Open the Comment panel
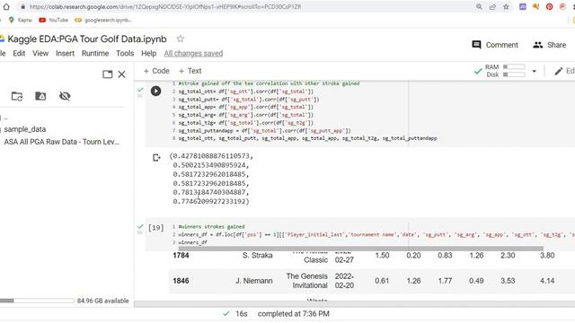The image size is (575, 323). pyautogui.click(x=495, y=45)
